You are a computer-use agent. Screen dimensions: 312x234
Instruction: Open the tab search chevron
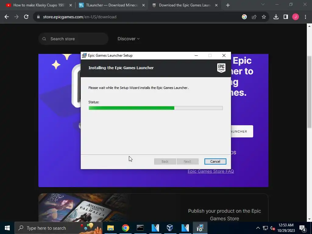[263, 4]
